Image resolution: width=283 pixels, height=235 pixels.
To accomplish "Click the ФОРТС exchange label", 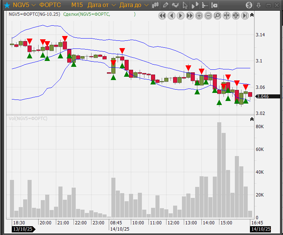I will point(50,5).
